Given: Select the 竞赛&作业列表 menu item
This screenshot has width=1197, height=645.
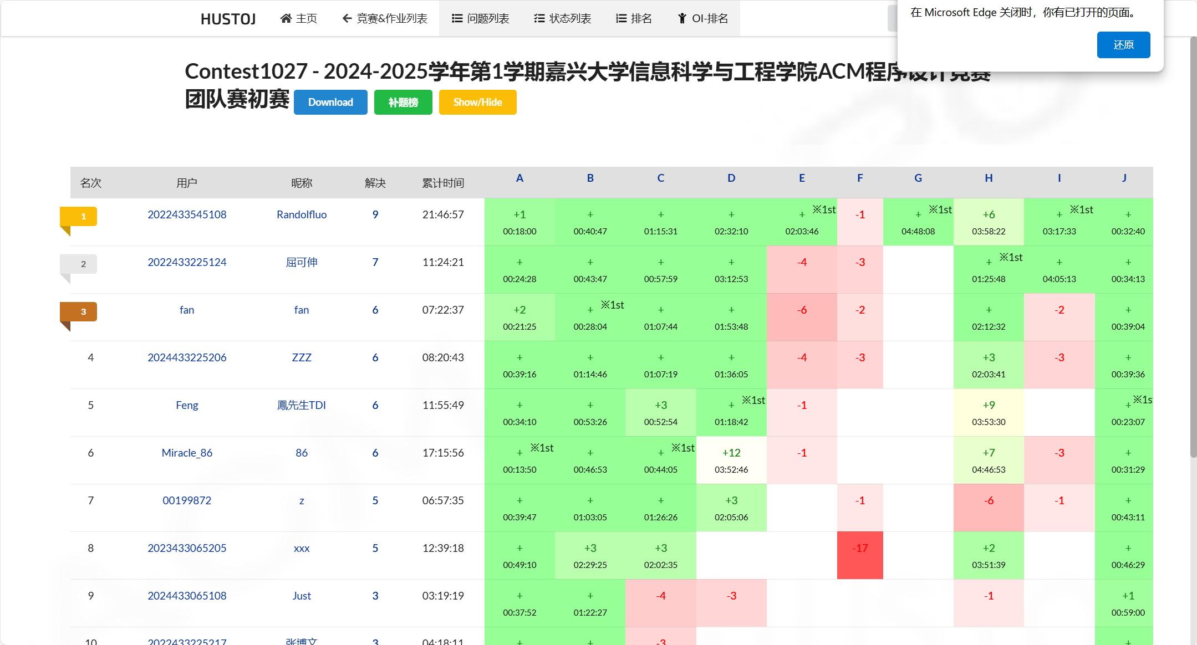Looking at the screenshot, I should click(391, 18).
